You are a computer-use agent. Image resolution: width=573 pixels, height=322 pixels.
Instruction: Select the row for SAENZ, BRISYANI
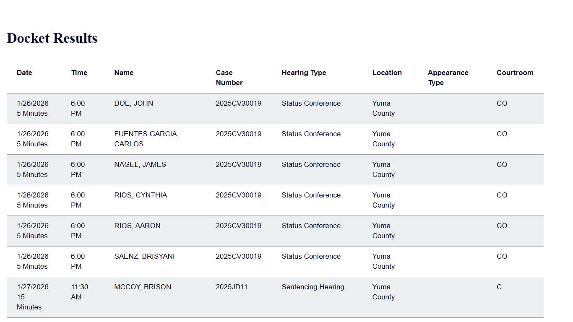[x=144, y=256]
